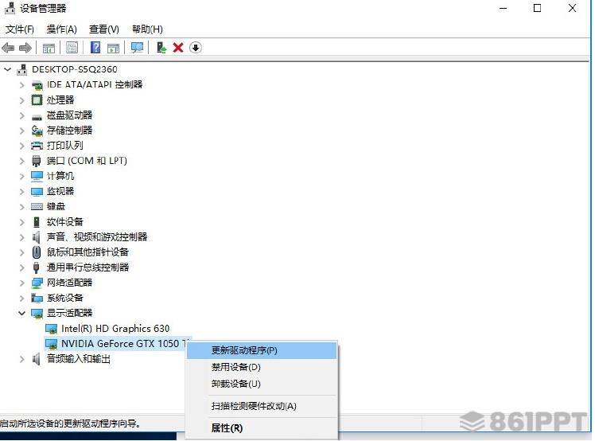This screenshot has height=441, width=595.
Task: Select the NVIDIA GeForce GTX 1050 label
Action: point(125,344)
